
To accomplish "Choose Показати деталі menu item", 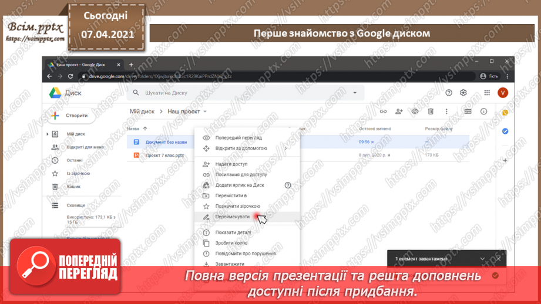I will [247, 232].
